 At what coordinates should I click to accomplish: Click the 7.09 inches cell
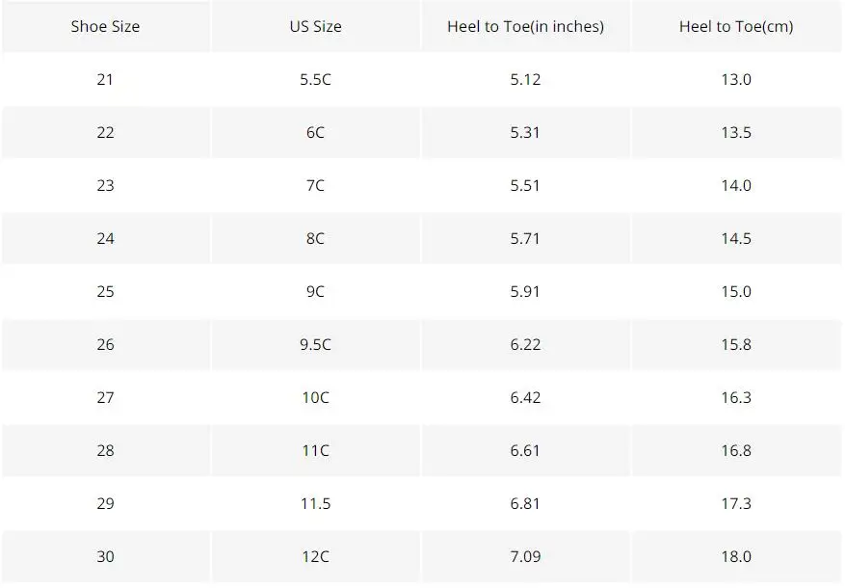pyautogui.click(x=525, y=556)
